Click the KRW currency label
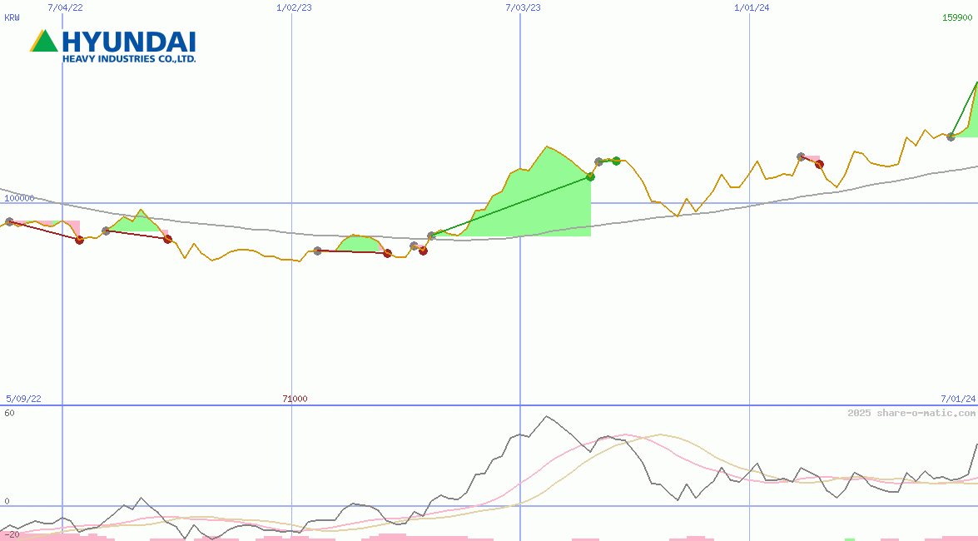Screen dimensions: 978x541 click(x=12, y=17)
